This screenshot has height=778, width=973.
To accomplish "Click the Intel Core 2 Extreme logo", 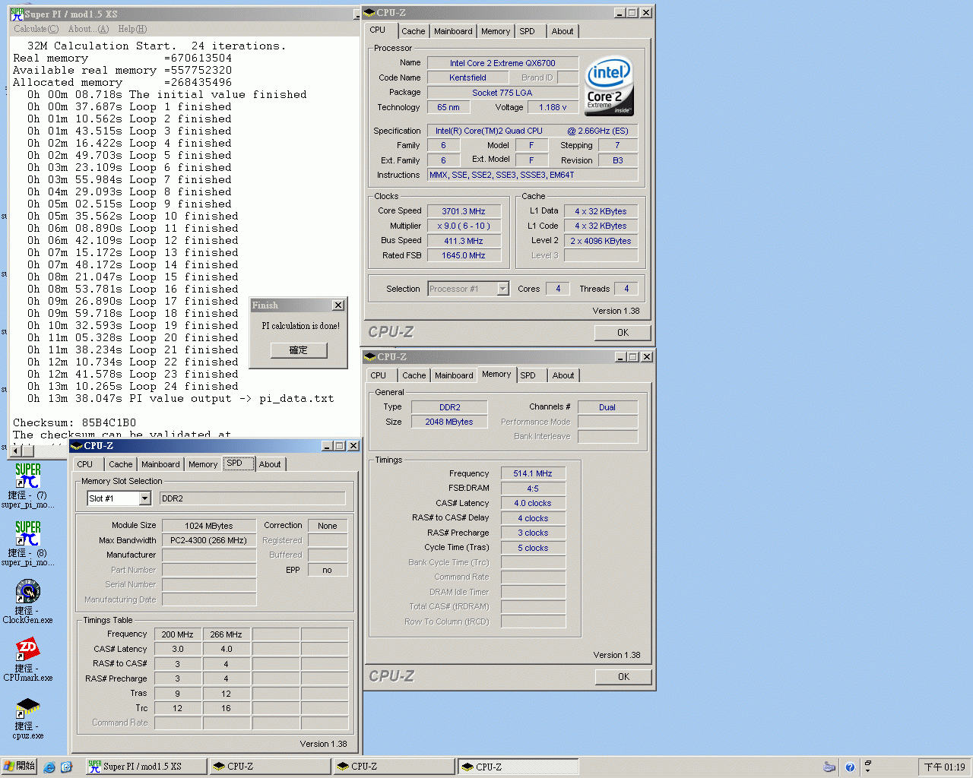I will click(608, 87).
